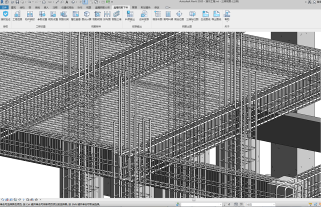
Task: Open the 钢筋三维 view tool
Action: pyautogui.click(x=115, y=15)
